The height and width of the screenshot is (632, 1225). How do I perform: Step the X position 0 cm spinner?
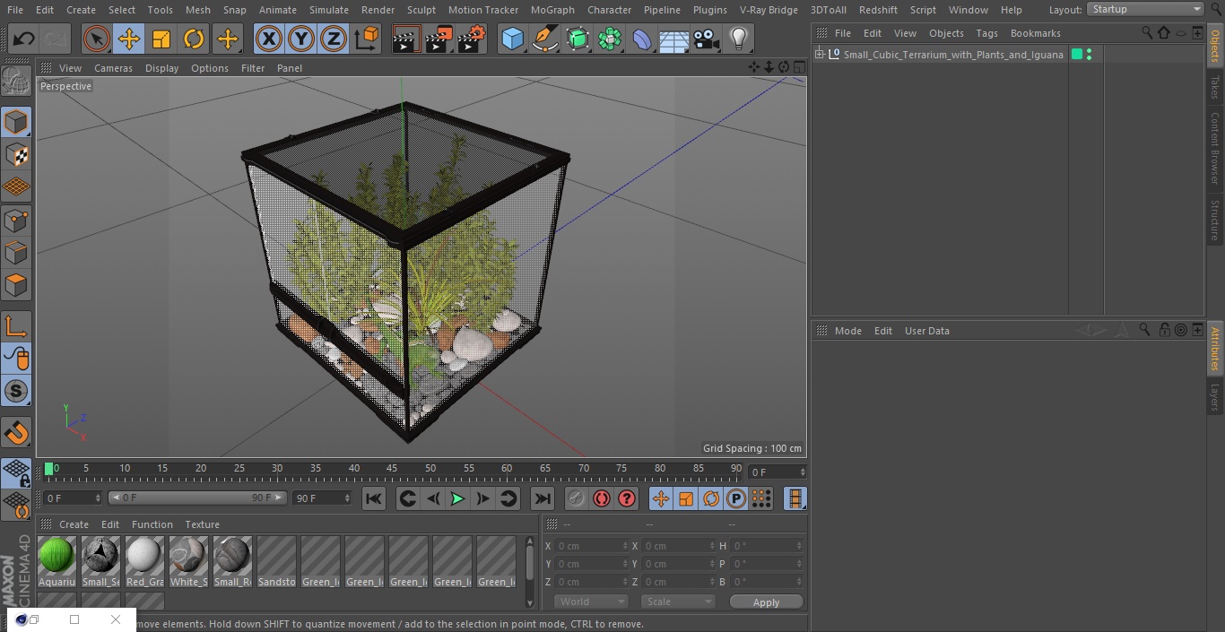tap(625, 545)
